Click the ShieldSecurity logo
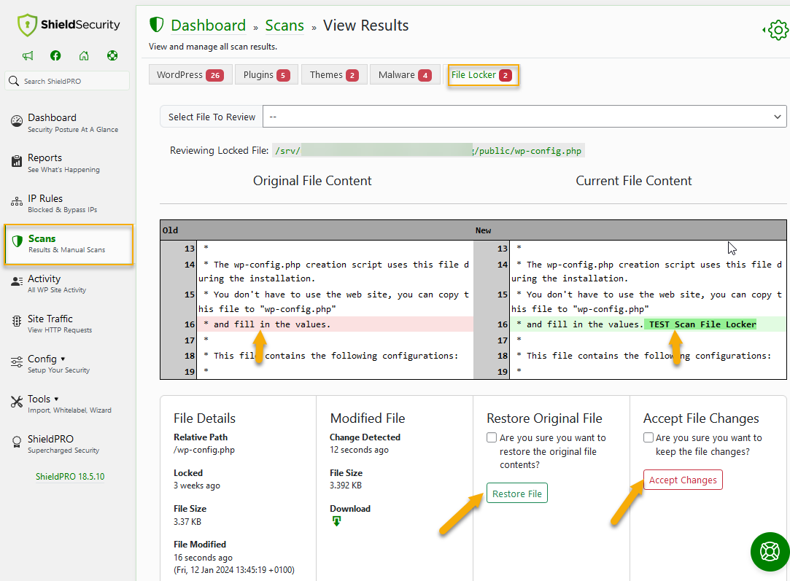790x581 pixels. 69,25
